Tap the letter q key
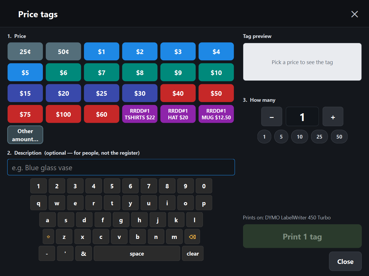The height and width of the screenshot is (276, 369). click(x=38, y=203)
